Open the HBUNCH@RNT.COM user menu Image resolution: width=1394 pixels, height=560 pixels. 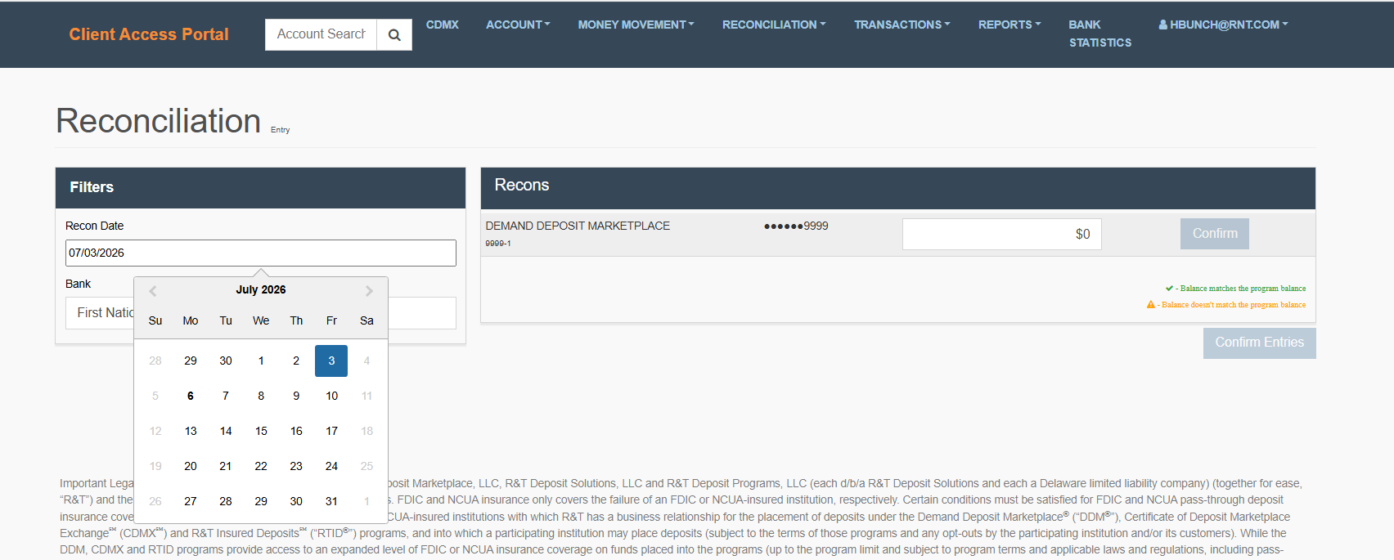click(x=1223, y=25)
